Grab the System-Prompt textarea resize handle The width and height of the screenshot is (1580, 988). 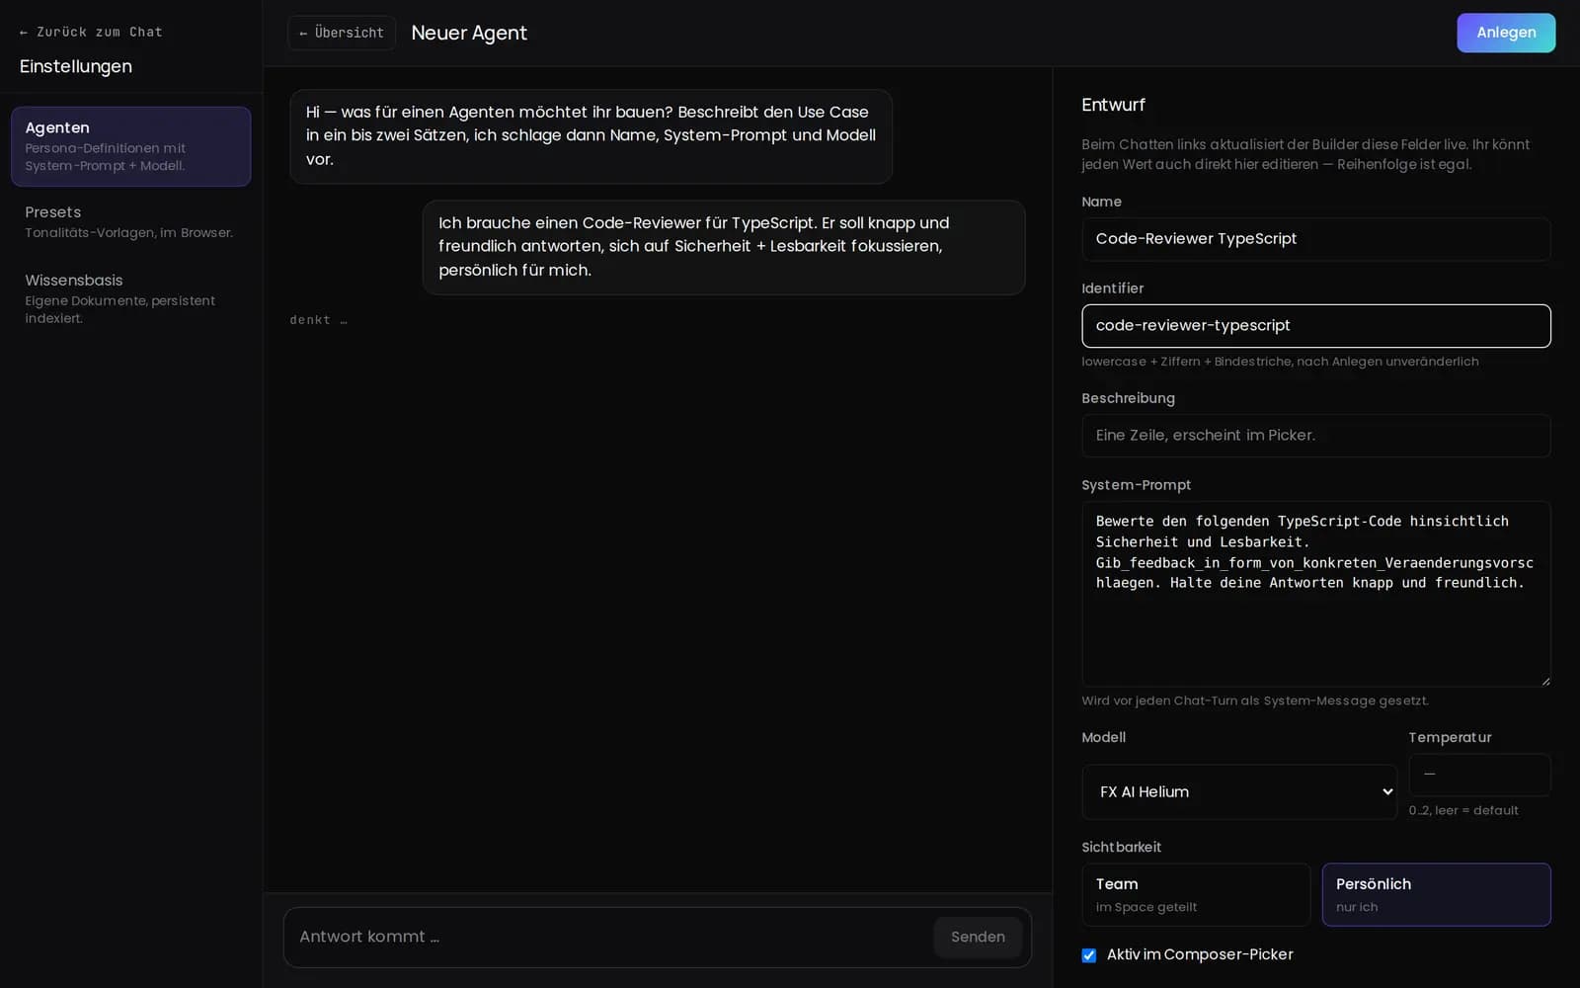(x=1544, y=681)
